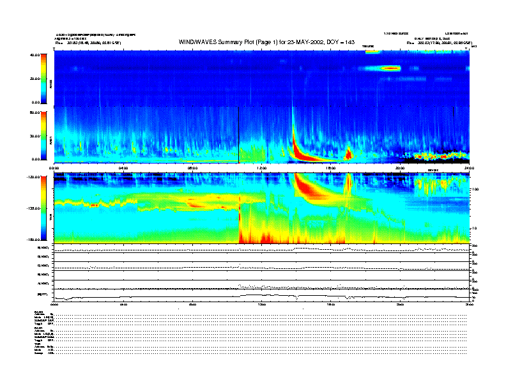Click the 12:00 label on bottom time axis
This screenshot has width=506, height=391.
(x=262, y=304)
